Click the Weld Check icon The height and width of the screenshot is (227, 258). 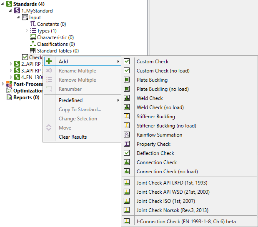127,98
